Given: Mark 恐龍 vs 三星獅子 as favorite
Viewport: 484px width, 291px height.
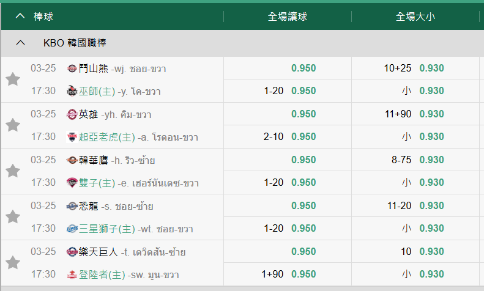Looking at the screenshot, I should 13,216.
